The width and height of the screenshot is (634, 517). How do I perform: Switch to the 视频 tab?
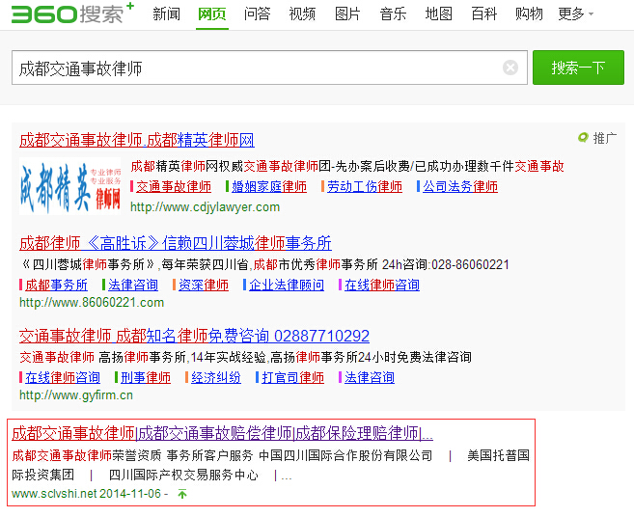(302, 14)
